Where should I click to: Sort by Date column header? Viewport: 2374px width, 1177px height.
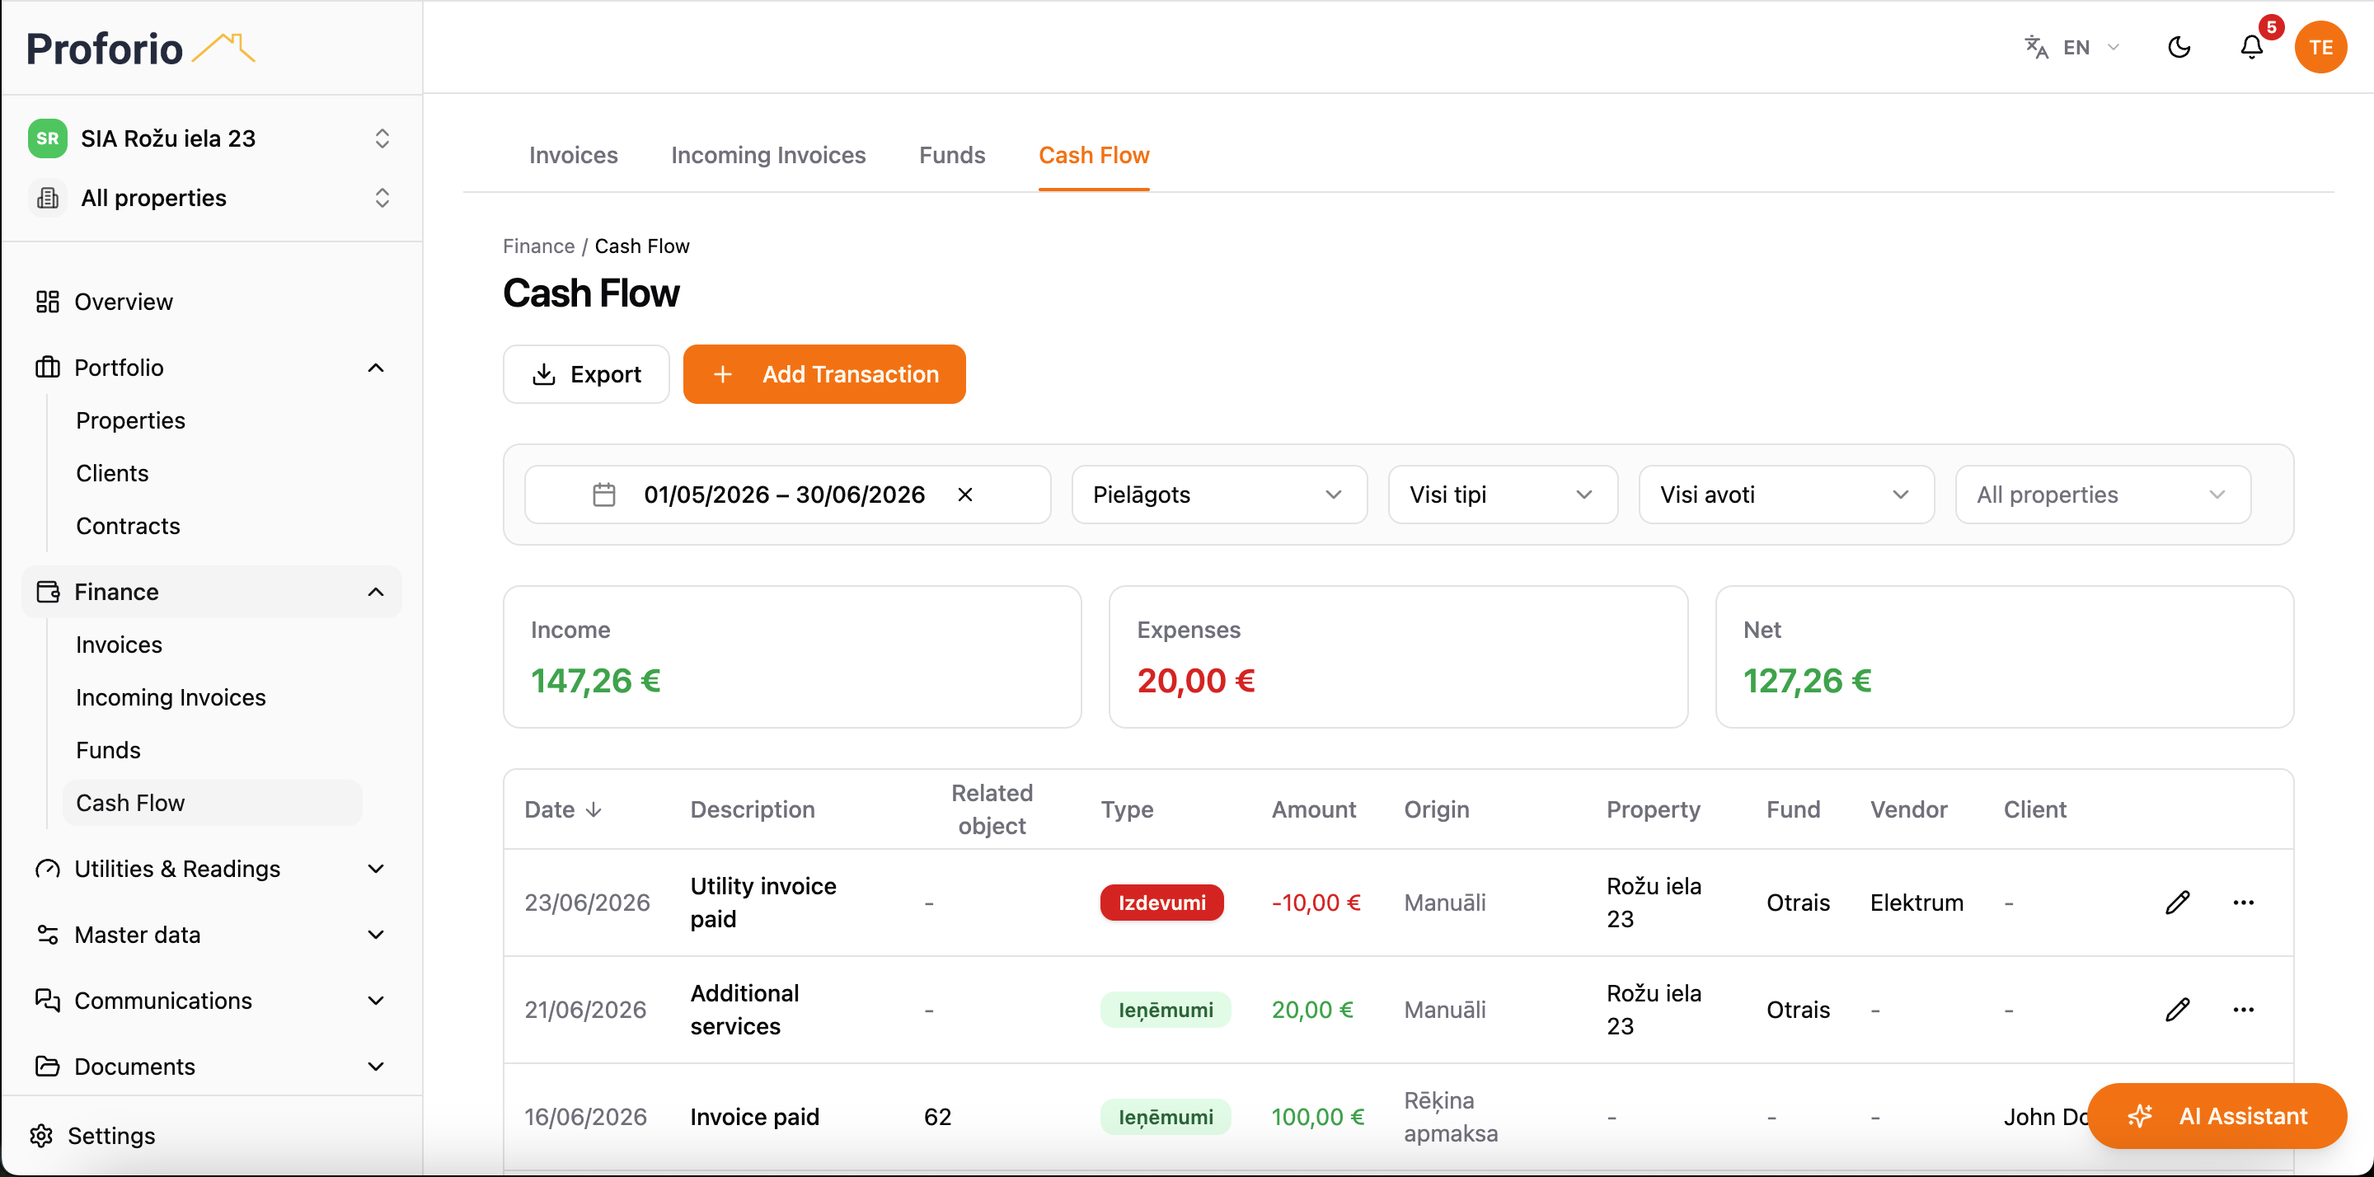tap(562, 809)
